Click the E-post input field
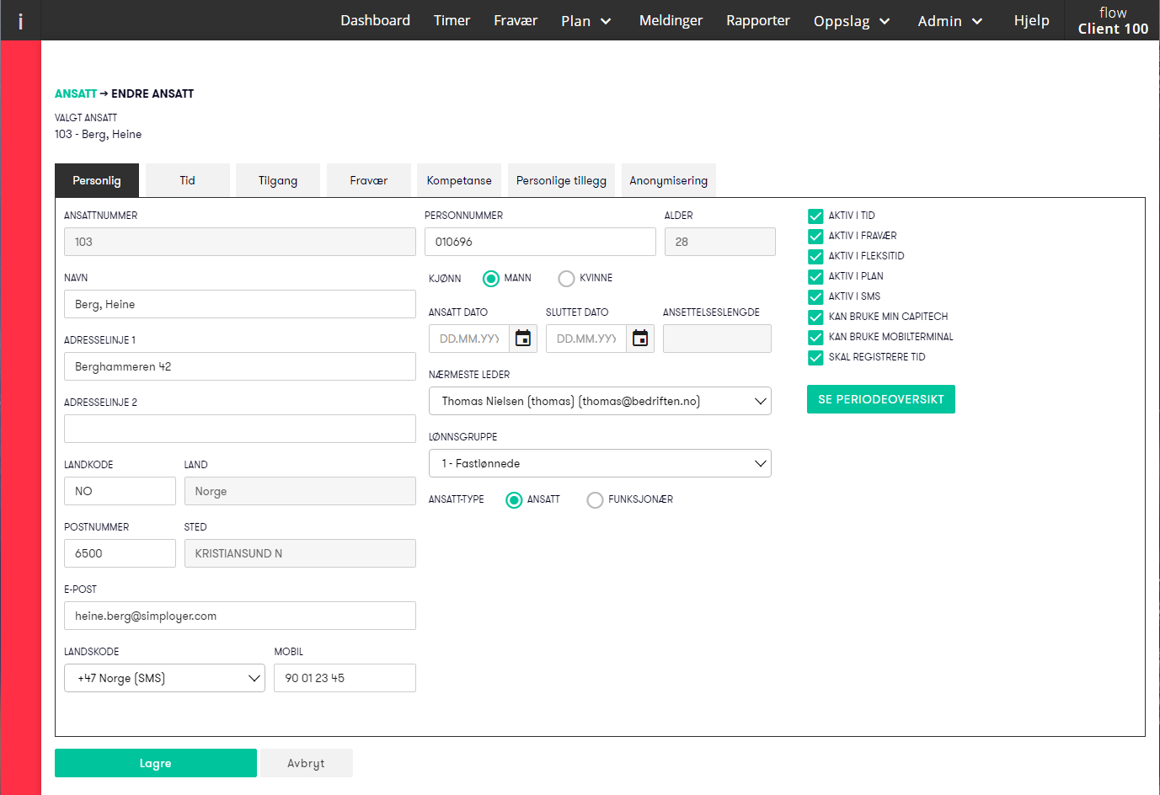Image resolution: width=1160 pixels, height=795 pixels. coord(240,616)
